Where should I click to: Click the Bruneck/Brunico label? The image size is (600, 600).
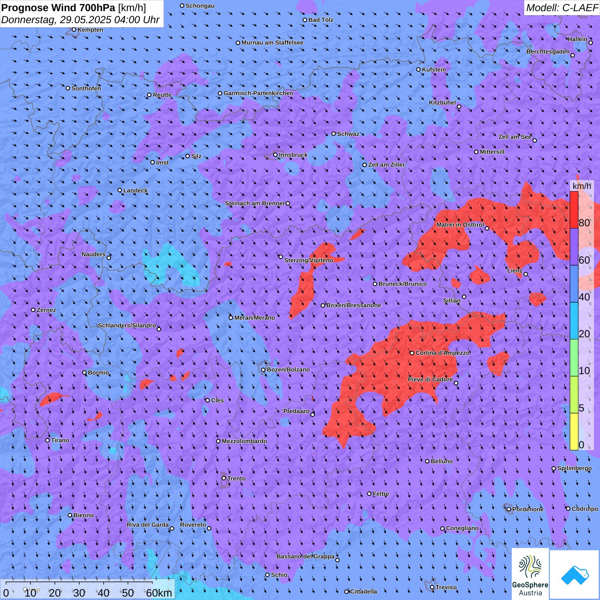point(402,284)
